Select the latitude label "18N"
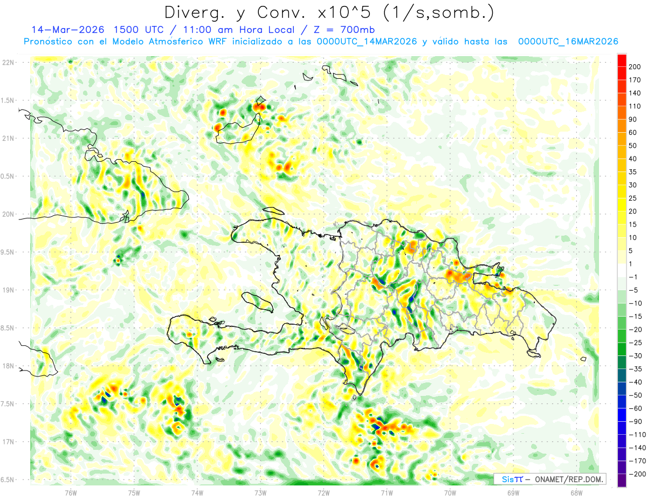Image resolution: width=647 pixels, height=500 pixels. pyautogui.click(x=8, y=366)
